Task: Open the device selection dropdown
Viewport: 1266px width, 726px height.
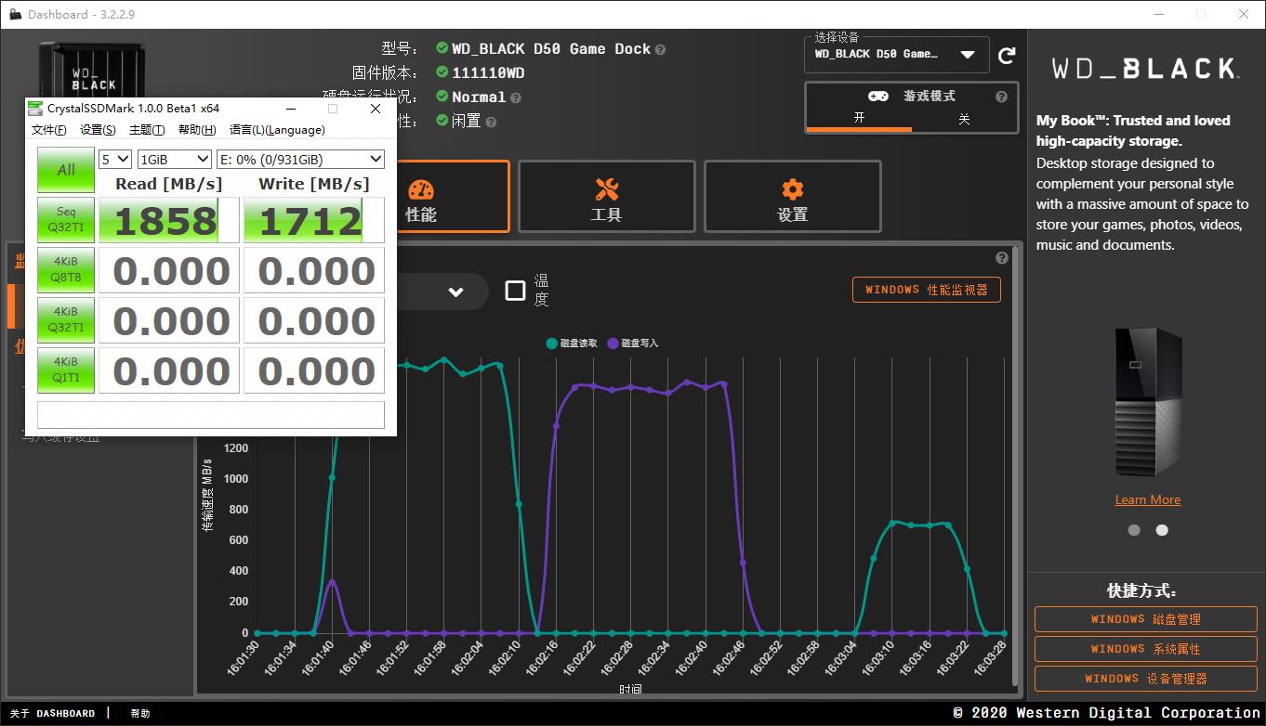Action: pyautogui.click(x=896, y=54)
